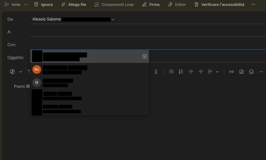
Task: Open the Copilot formatting toolbar icon
Action: pyautogui.click(x=12, y=71)
